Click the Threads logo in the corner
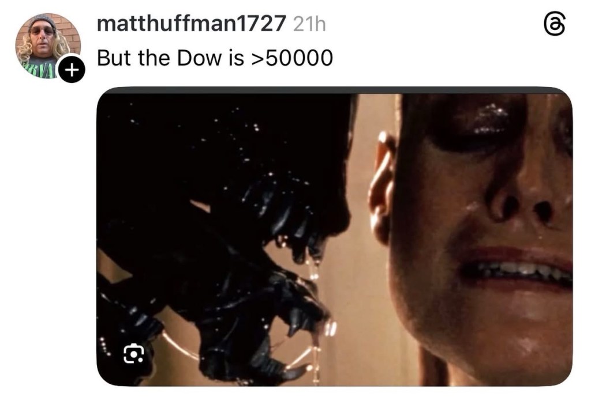This screenshot has width=591, height=397. [555, 24]
